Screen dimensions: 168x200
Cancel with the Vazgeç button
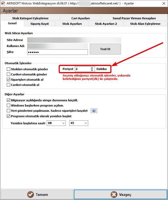[x=121, y=195]
